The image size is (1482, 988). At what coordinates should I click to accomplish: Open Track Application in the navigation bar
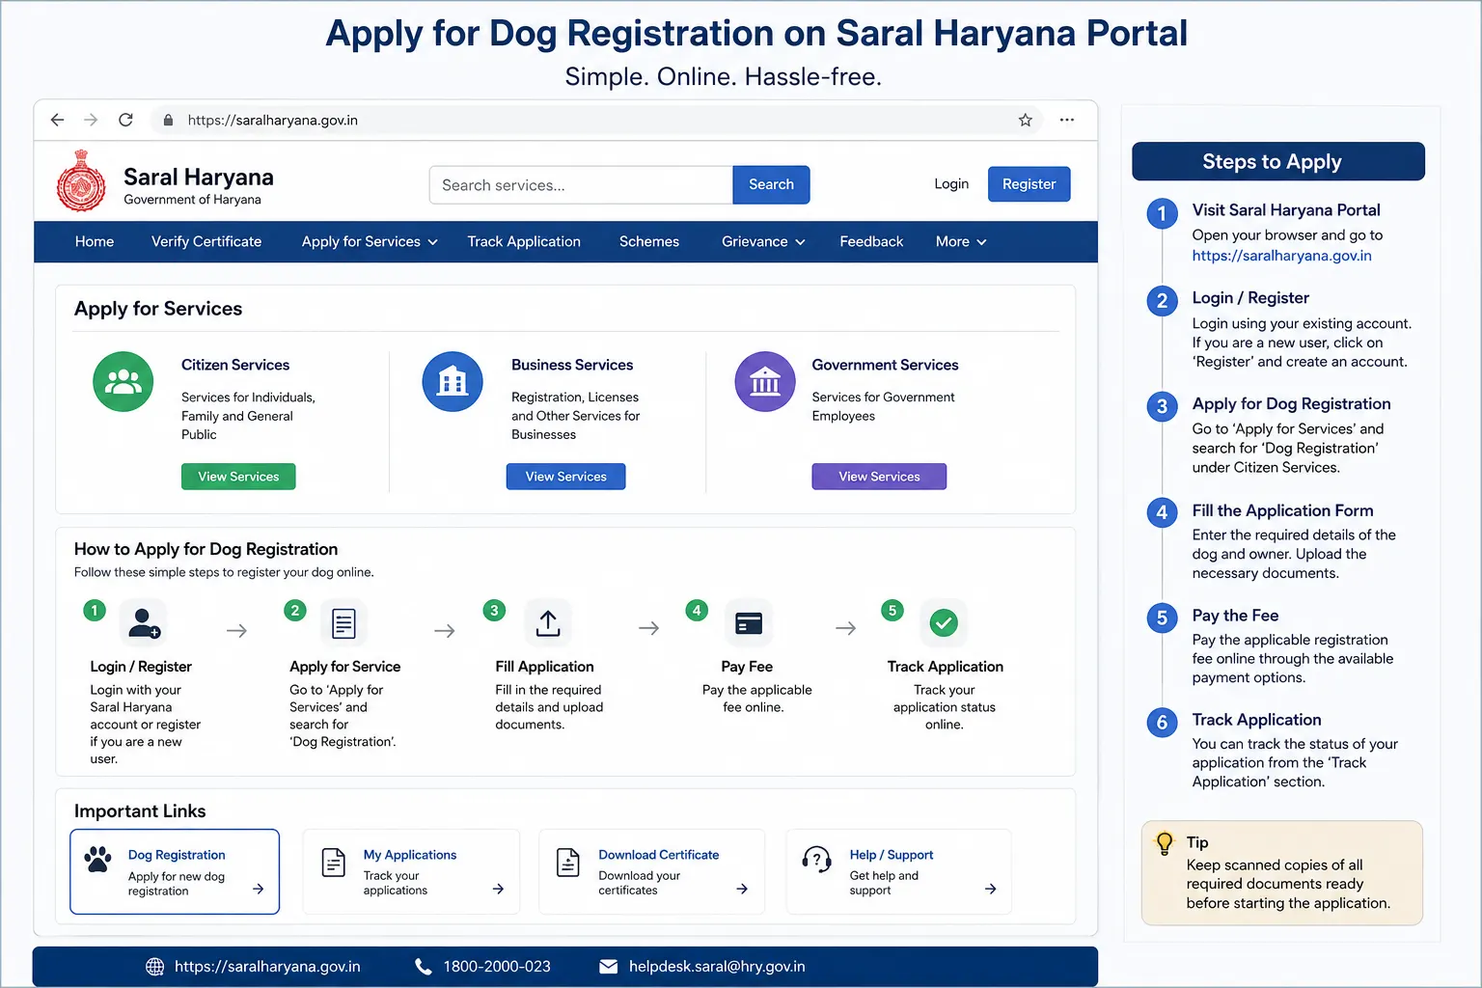(524, 241)
